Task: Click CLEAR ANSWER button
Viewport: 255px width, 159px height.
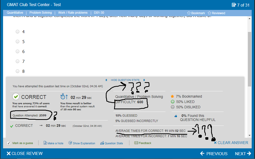Action: click(231, 143)
